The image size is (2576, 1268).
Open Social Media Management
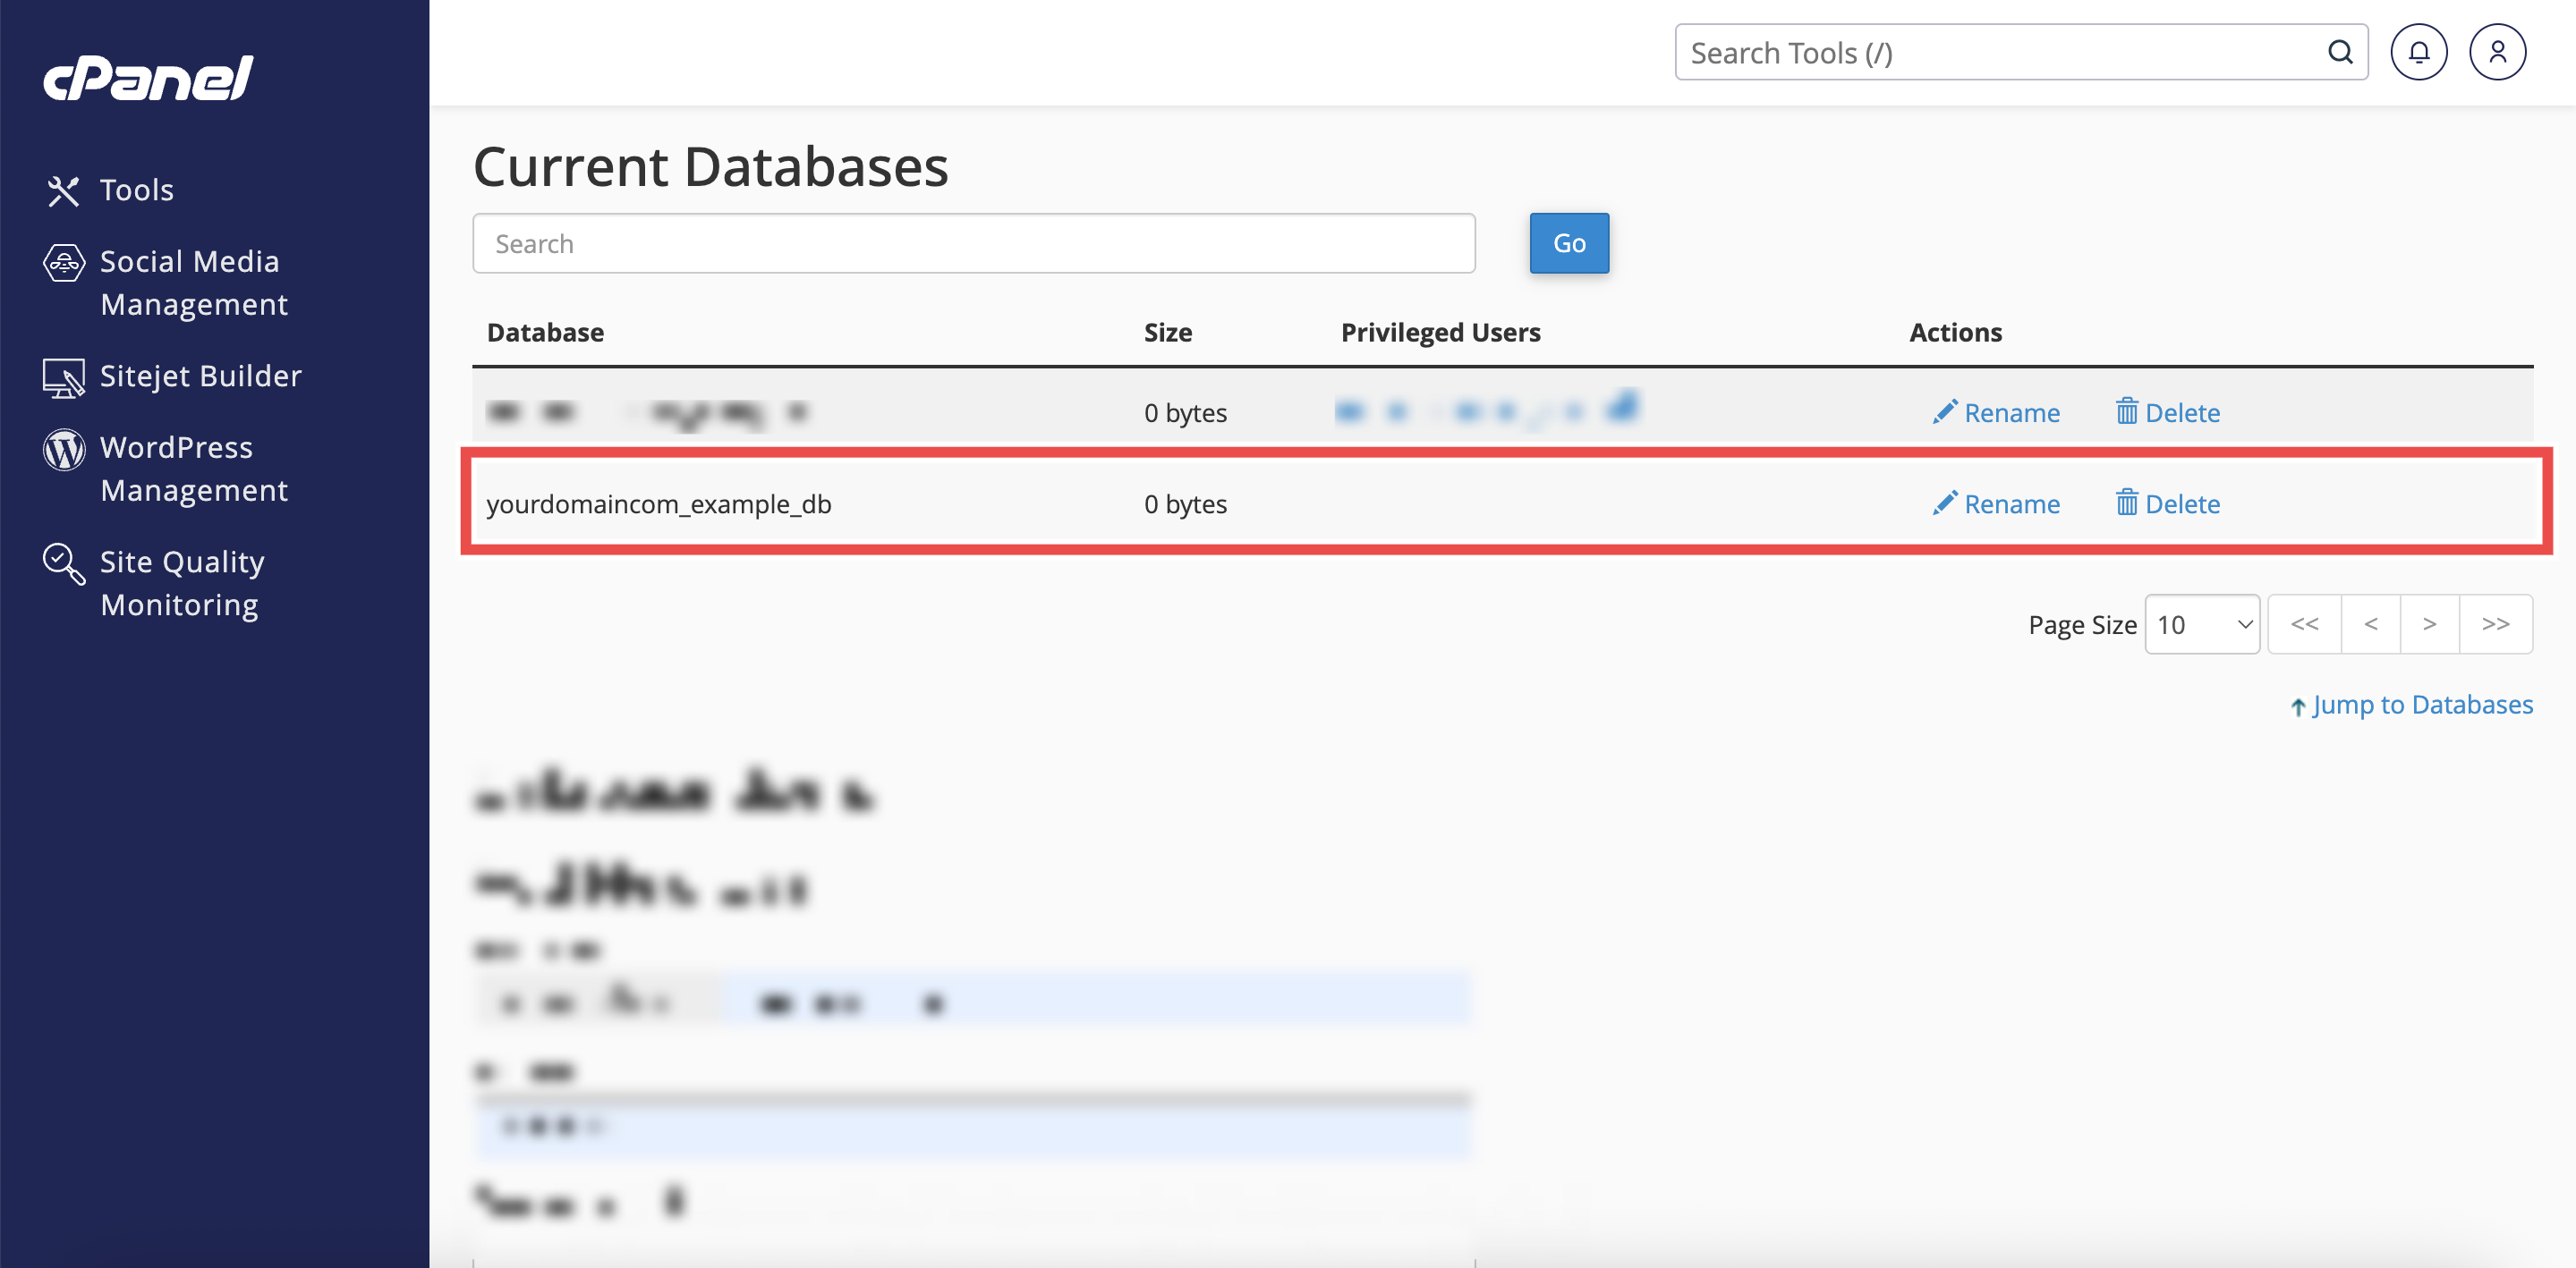pyautogui.click(x=194, y=283)
